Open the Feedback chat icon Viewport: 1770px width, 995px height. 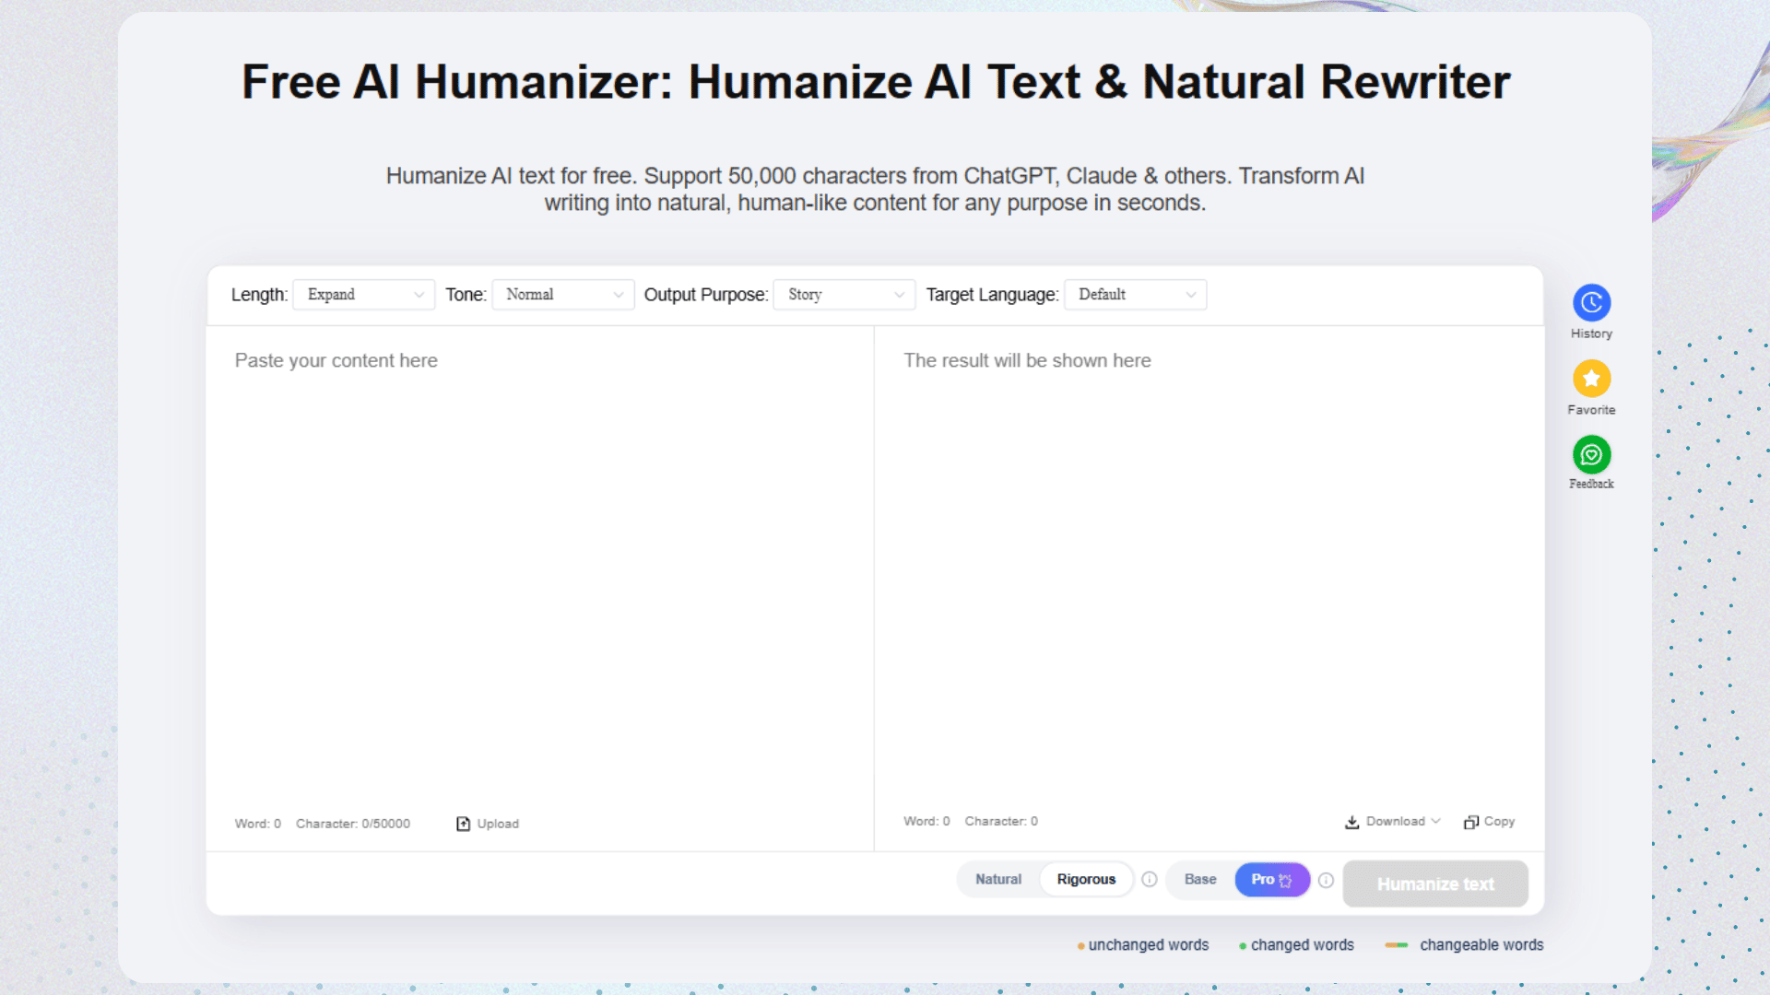1591,455
